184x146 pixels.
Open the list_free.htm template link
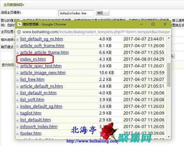point(32,79)
